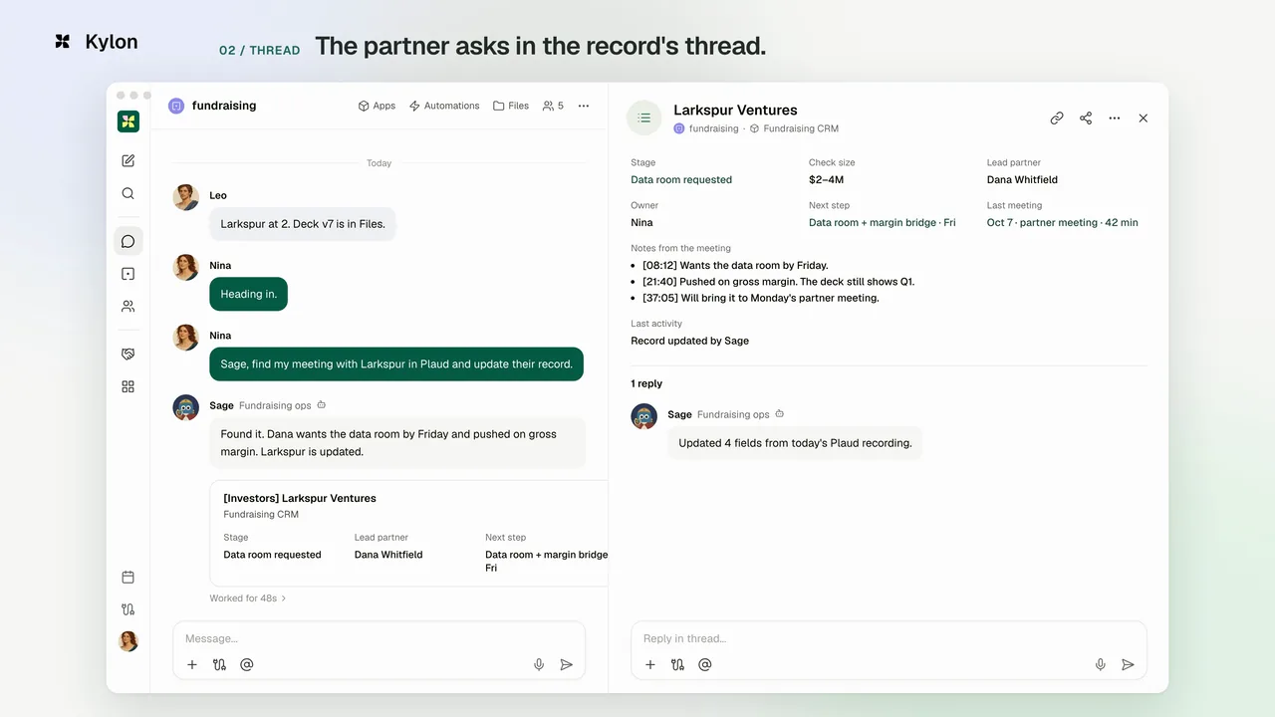Click the microphone icon in thread reply box

click(x=1101, y=664)
